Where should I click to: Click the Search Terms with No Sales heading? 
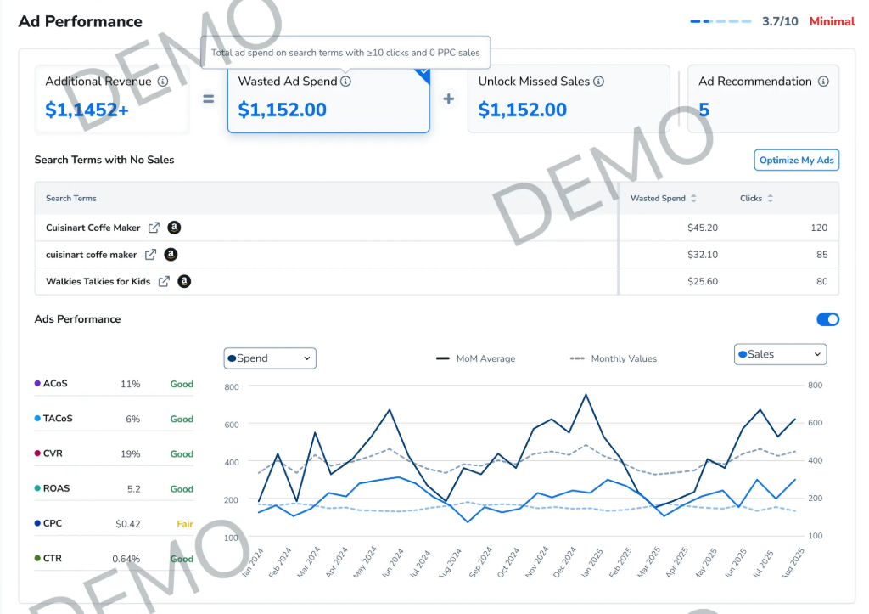pos(104,160)
